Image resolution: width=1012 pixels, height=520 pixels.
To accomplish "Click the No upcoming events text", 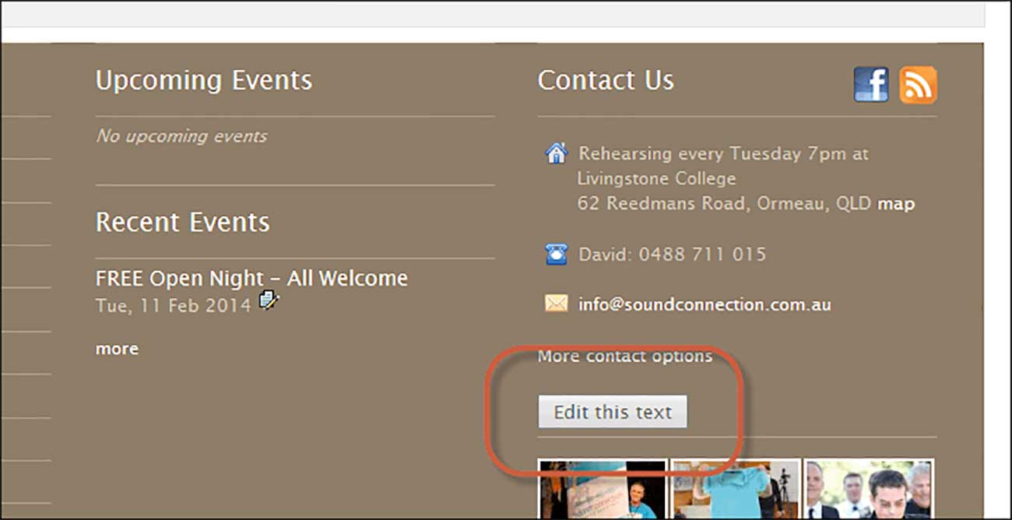I will tap(181, 136).
